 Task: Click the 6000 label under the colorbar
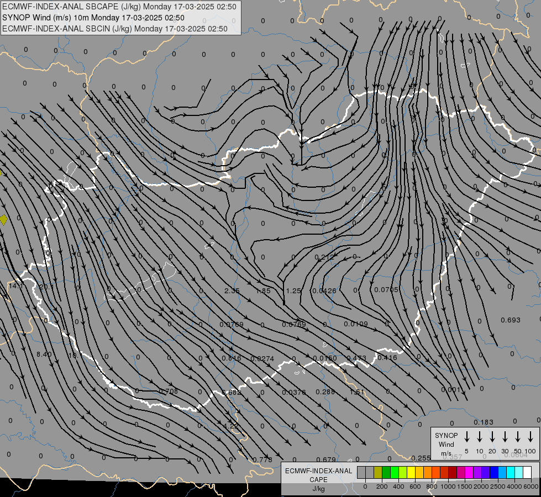(531, 487)
